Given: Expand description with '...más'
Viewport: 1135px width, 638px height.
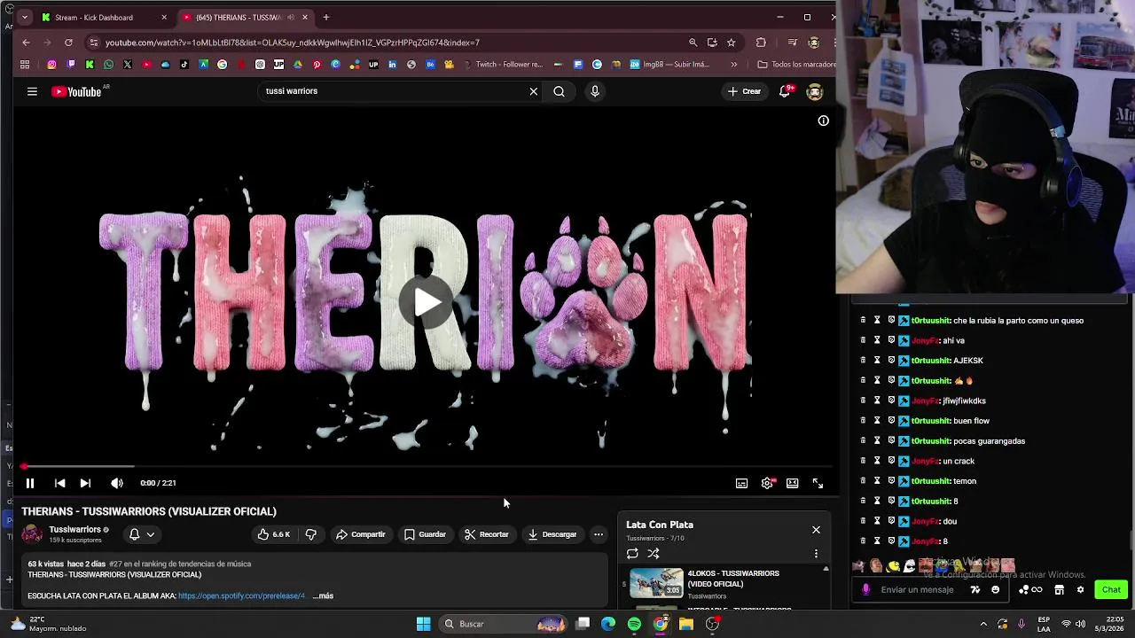Looking at the screenshot, I should (323, 595).
